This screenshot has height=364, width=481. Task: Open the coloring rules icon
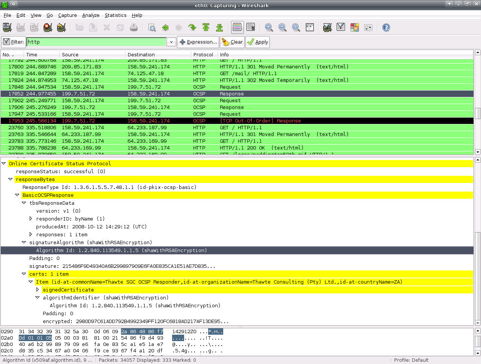[354, 27]
